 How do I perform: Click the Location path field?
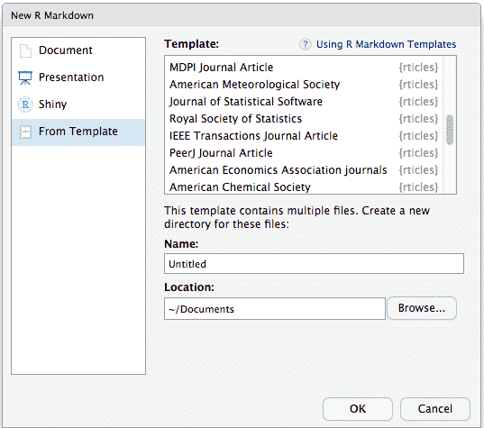(x=275, y=308)
